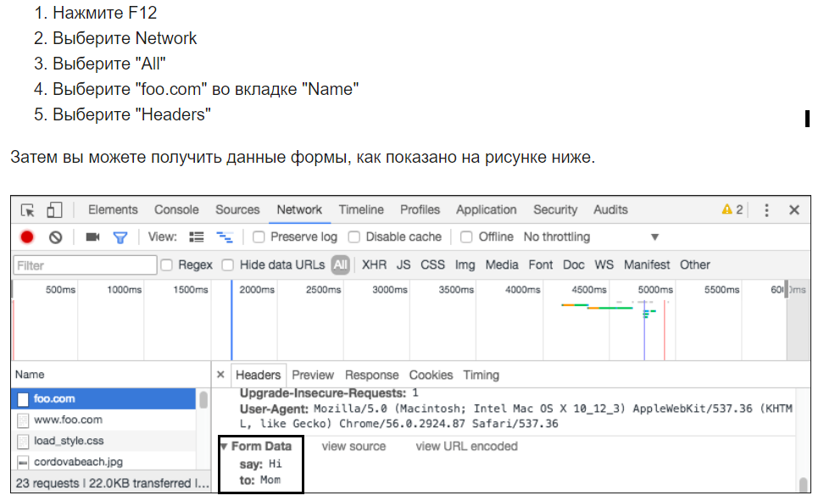
Task: Select the load_style.css request row
Action: 103,441
